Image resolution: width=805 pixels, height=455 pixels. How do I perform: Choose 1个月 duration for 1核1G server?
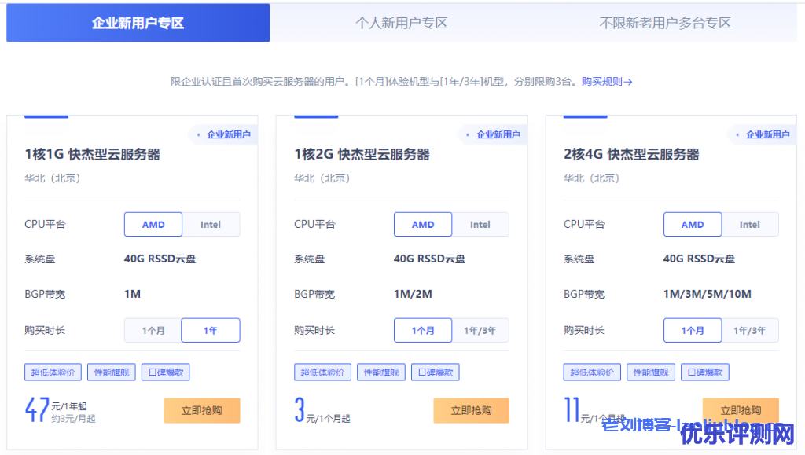click(x=153, y=331)
